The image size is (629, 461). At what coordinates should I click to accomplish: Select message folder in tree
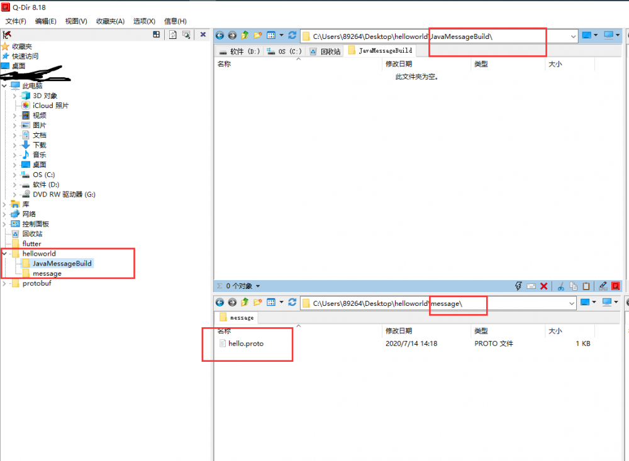47,273
